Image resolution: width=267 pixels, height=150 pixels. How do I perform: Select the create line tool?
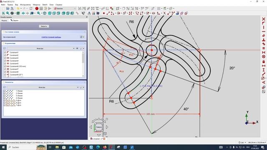pos(108,13)
